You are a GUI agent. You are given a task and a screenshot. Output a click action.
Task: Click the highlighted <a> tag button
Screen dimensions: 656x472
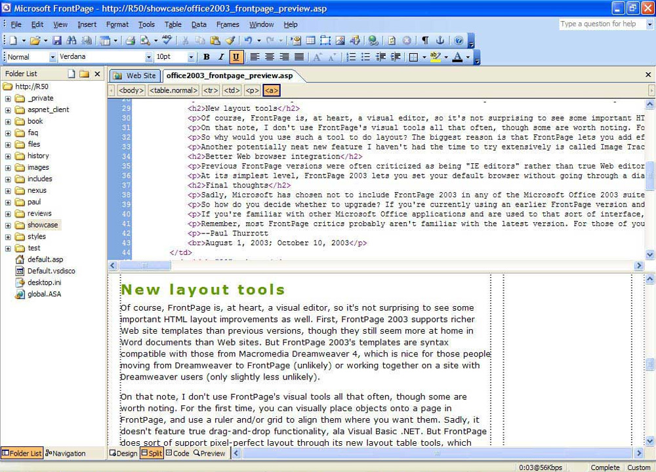tap(271, 90)
